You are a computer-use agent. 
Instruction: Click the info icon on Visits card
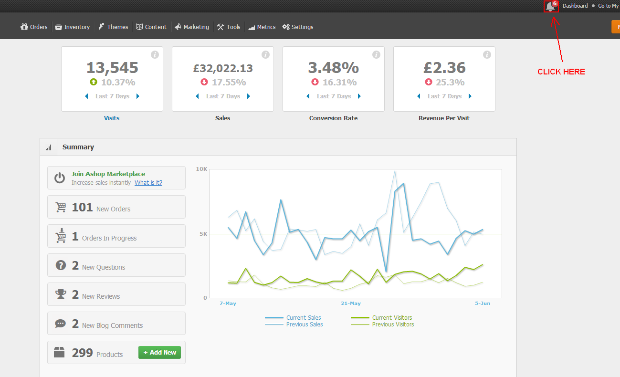[x=155, y=55]
